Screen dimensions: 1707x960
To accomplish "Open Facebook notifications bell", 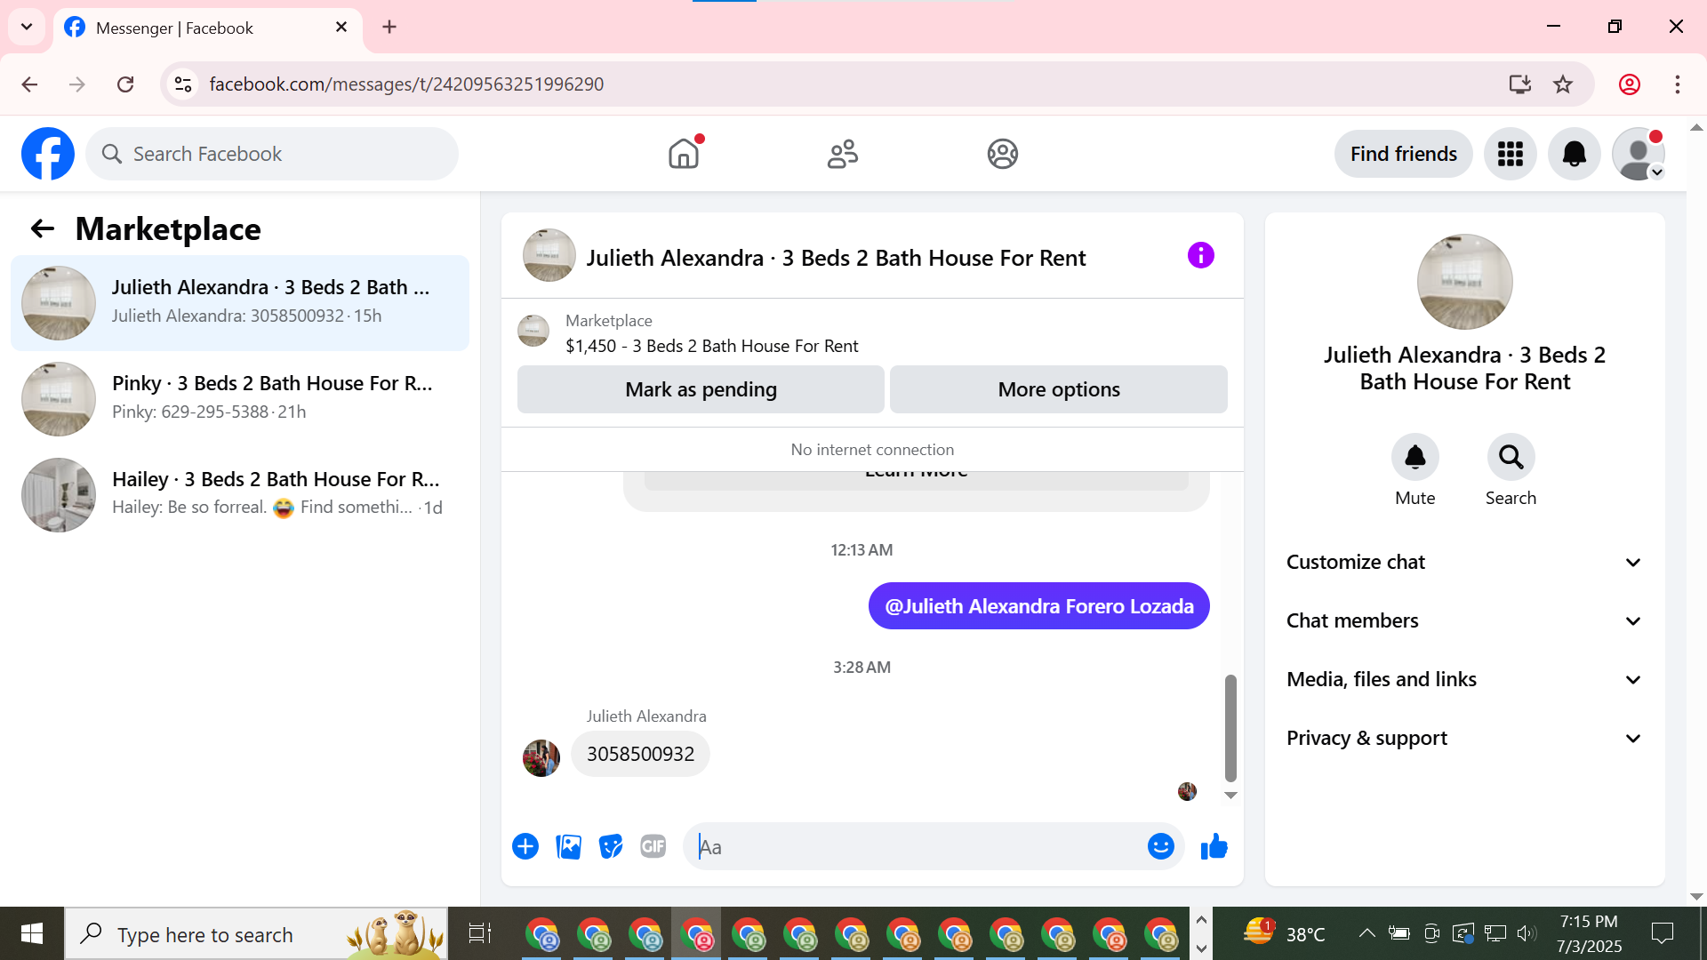I will tap(1574, 154).
